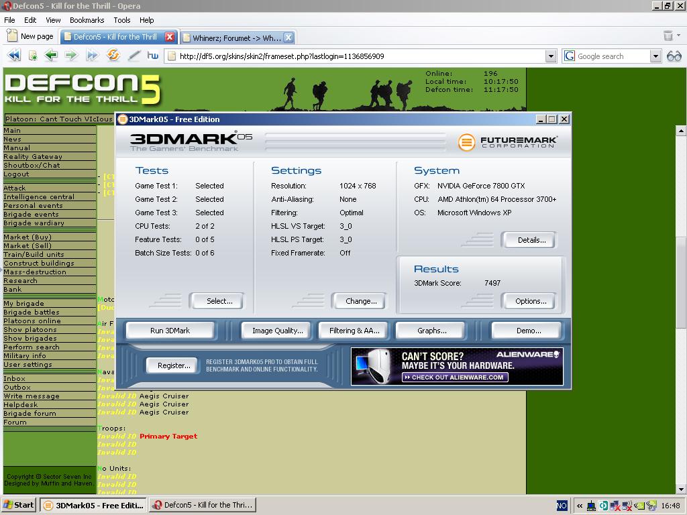Click the scrollbar down arrow

pyautogui.click(x=680, y=490)
